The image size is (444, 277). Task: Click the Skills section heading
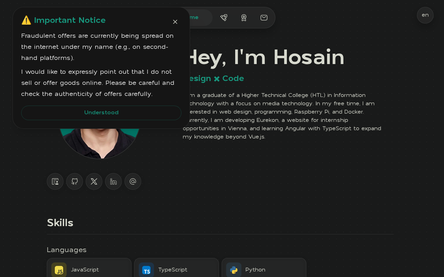tap(60, 223)
